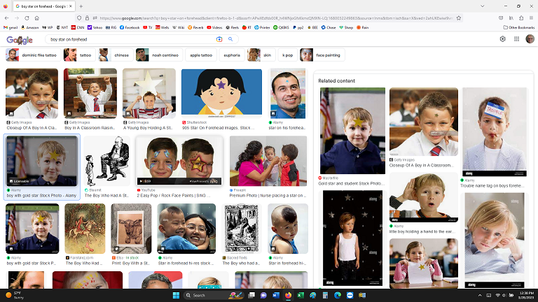
Task: Click the Google account profile picture
Action: pos(530,39)
